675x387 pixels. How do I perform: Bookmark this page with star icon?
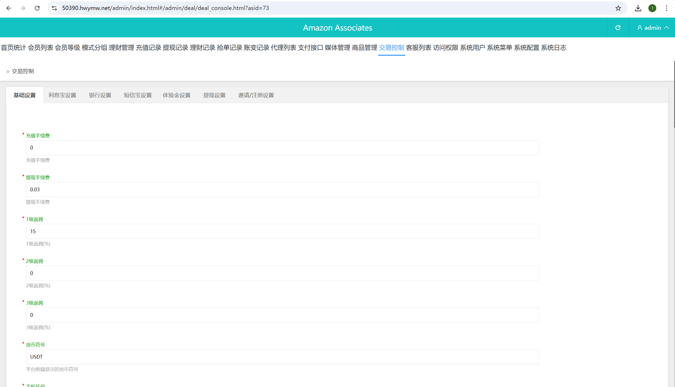coord(618,8)
